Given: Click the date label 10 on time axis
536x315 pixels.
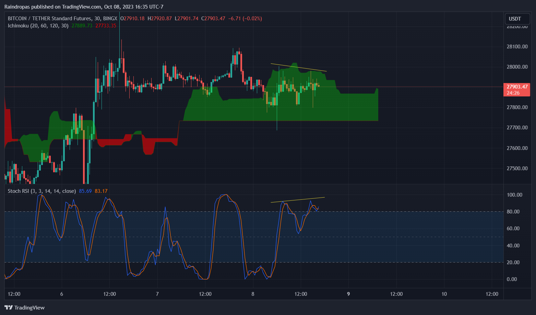Looking at the screenshot, I should (444, 294).
